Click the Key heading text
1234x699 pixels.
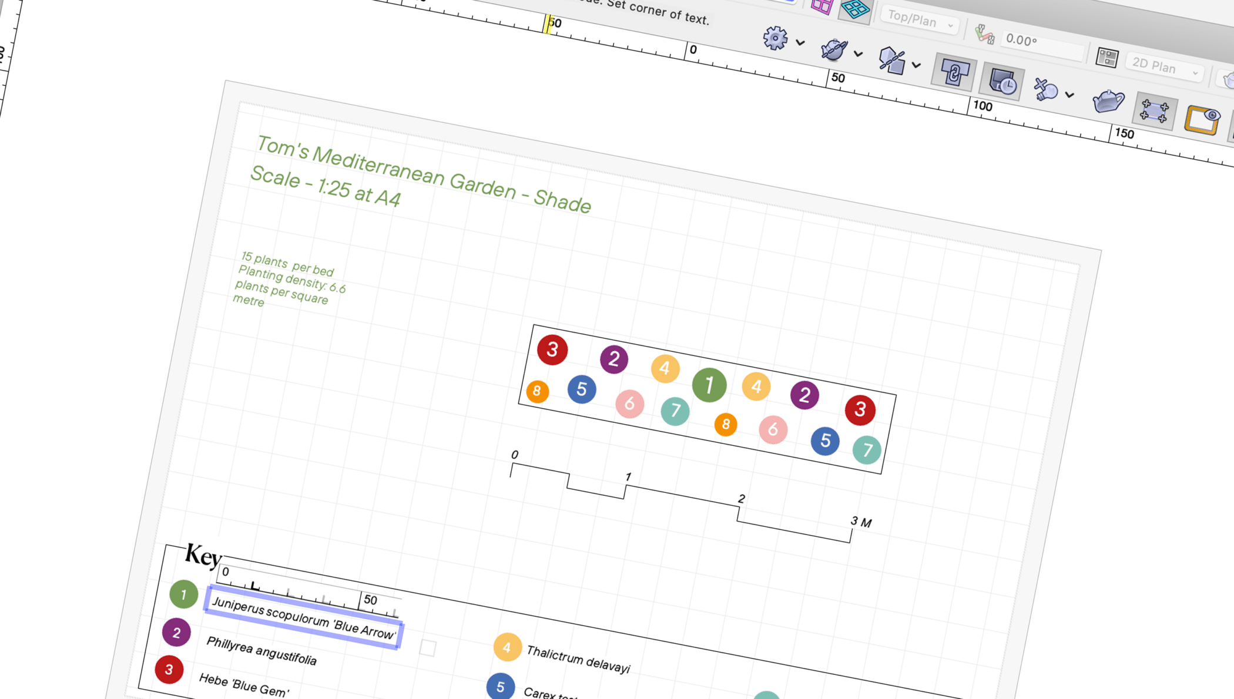coord(203,555)
